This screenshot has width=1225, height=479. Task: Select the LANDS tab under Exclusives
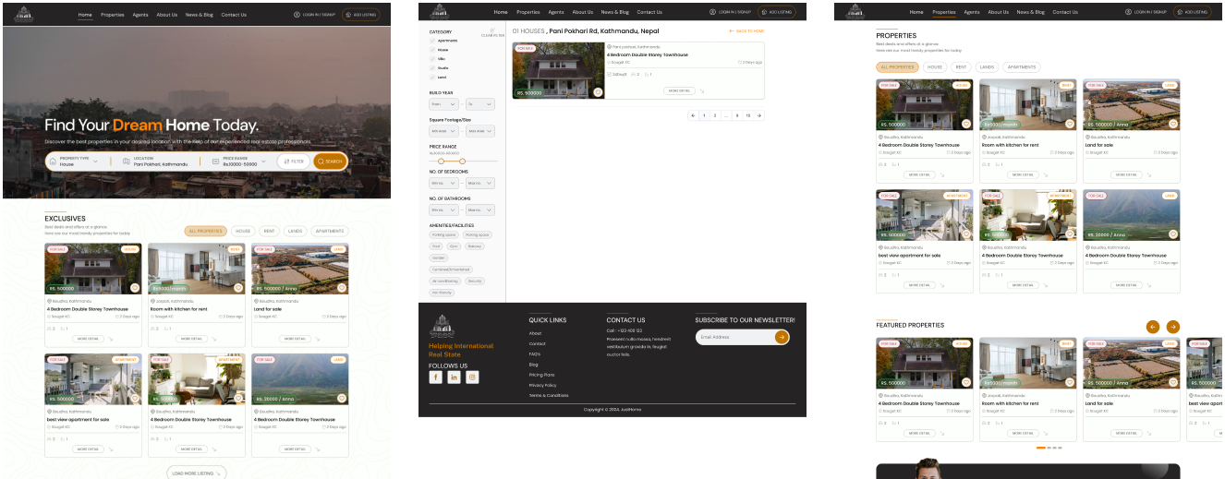click(296, 231)
